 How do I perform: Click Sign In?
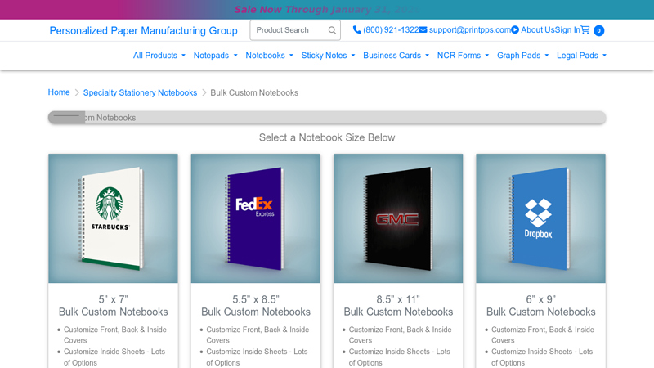(x=567, y=29)
